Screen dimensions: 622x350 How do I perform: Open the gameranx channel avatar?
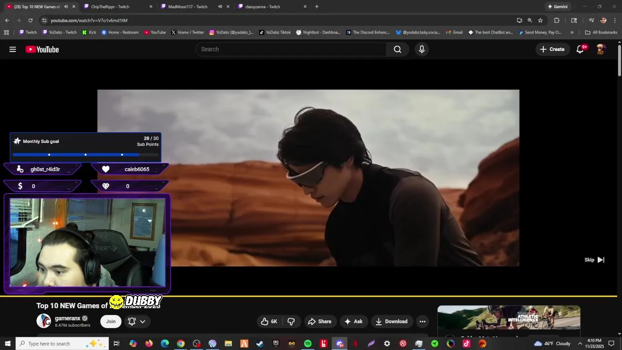point(44,321)
